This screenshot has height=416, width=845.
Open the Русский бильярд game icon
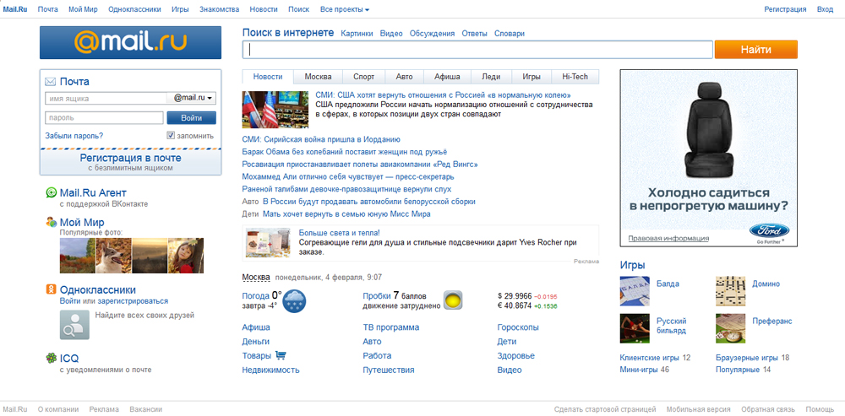pos(635,328)
